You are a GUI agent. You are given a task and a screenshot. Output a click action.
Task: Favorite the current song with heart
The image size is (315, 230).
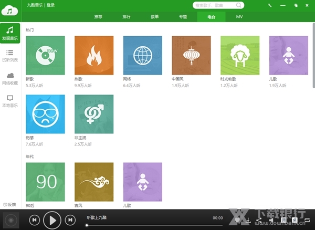(237, 219)
